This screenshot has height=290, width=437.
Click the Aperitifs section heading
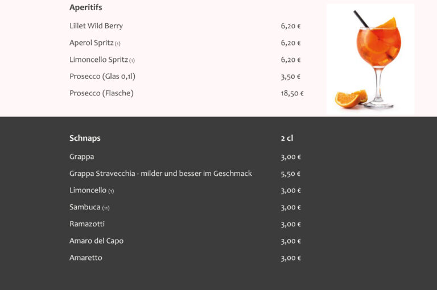click(x=86, y=7)
